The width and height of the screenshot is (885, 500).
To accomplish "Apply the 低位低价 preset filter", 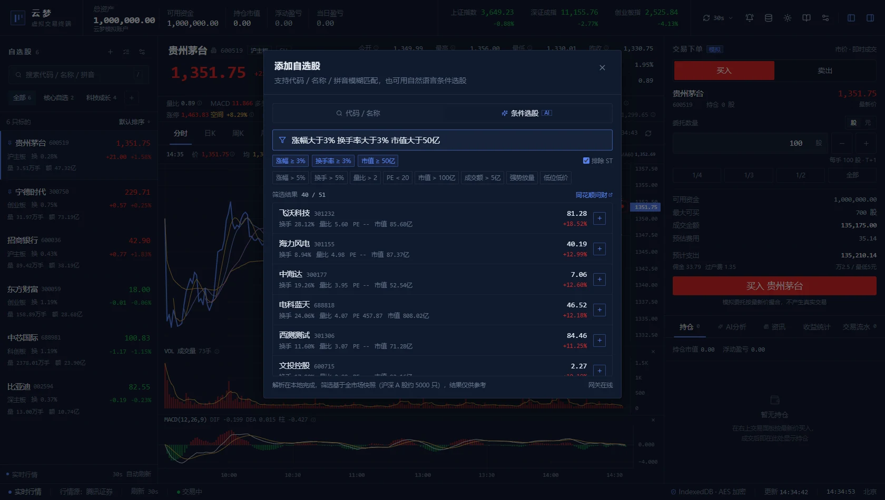I will (556, 177).
